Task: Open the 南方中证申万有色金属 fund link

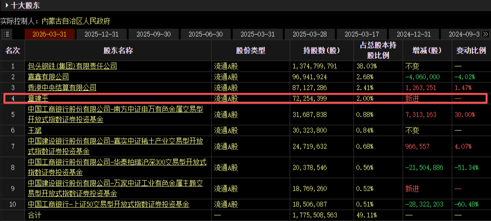Action: tap(115, 110)
